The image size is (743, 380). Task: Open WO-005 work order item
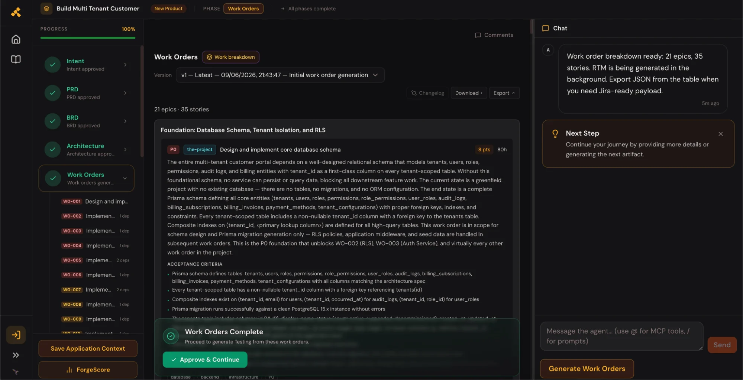pyautogui.click(x=95, y=260)
